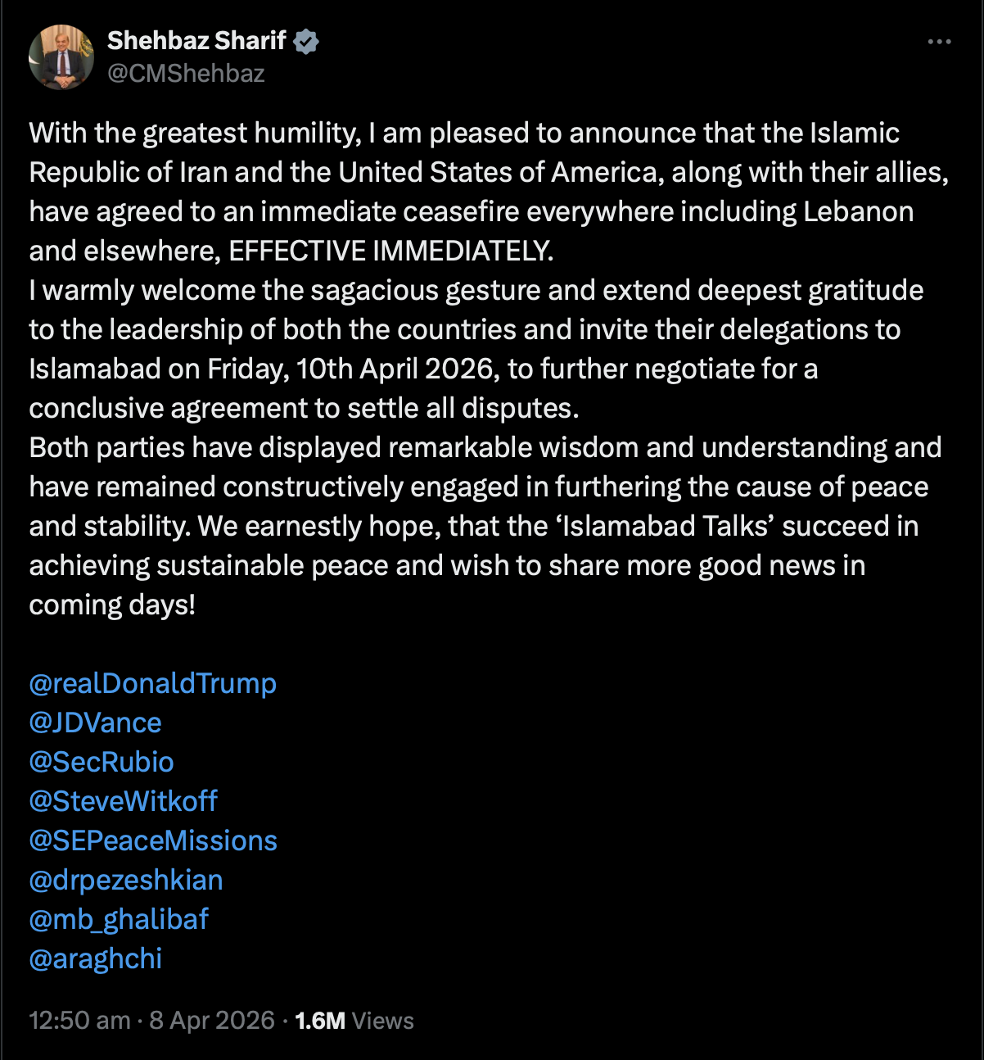Viewport: 984px width, 1060px height.
Task: Click the @mb_ghalibaf mention
Action: click(x=119, y=919)
